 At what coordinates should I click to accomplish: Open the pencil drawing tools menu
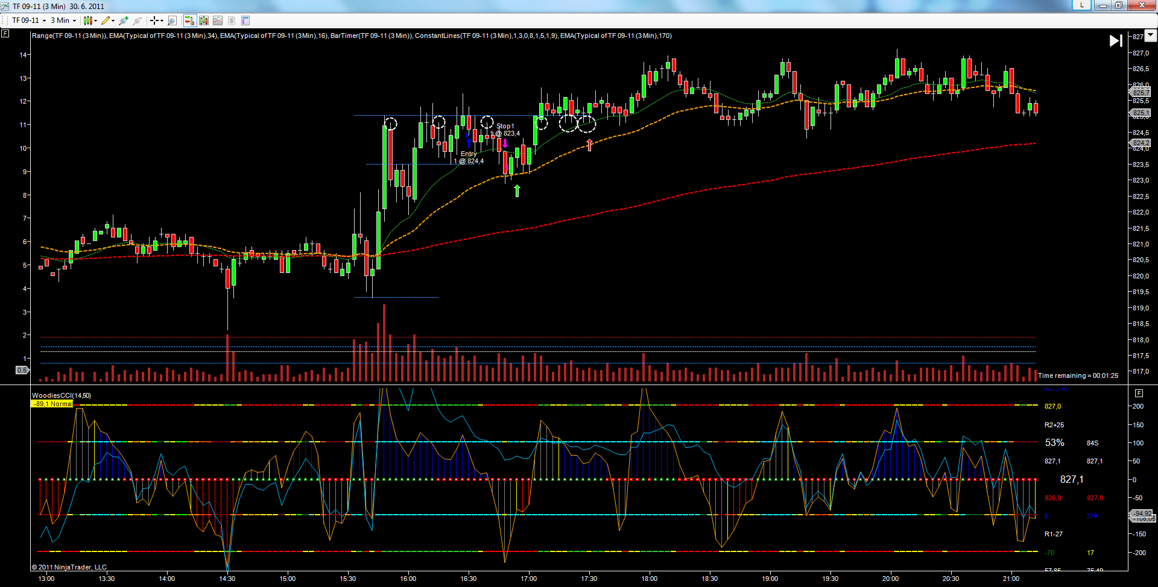(x=107, y=20)
